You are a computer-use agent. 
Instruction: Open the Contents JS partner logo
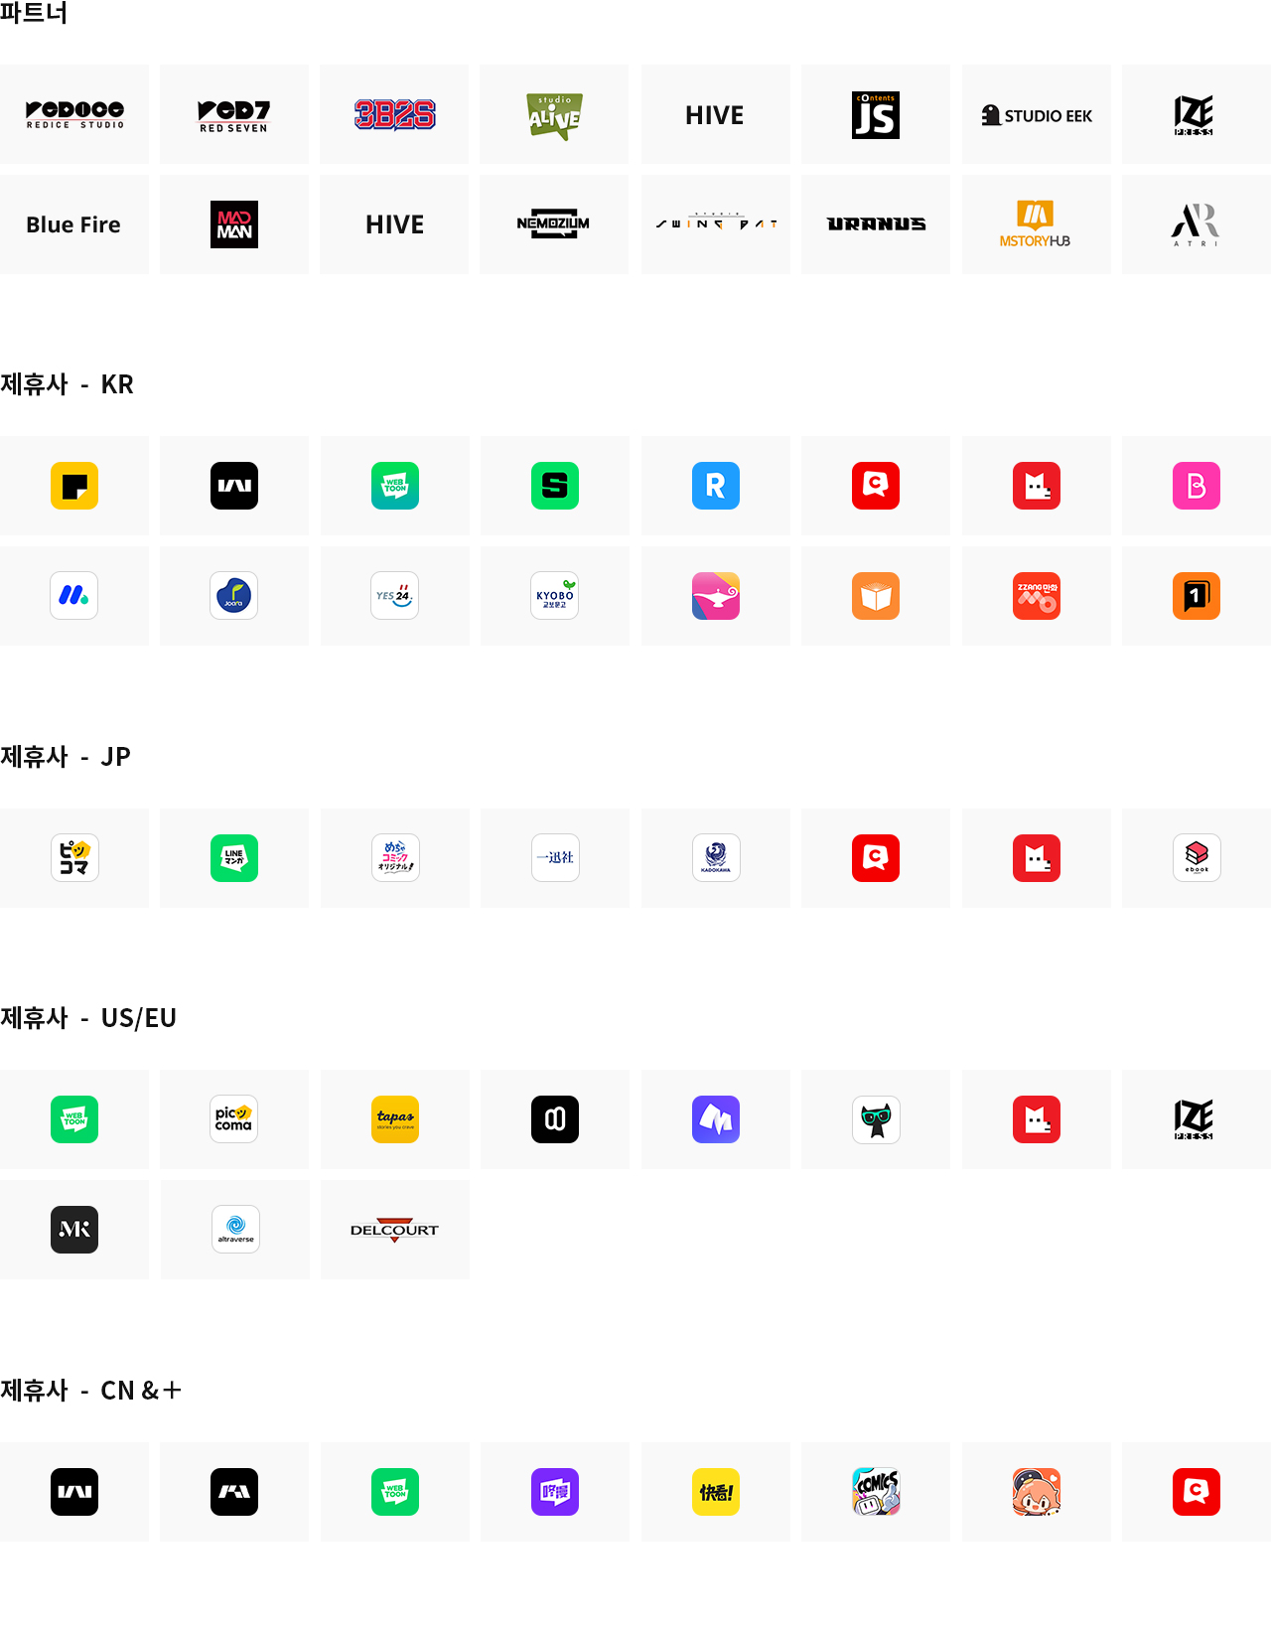pyautogui.click(x=876, y=114)
